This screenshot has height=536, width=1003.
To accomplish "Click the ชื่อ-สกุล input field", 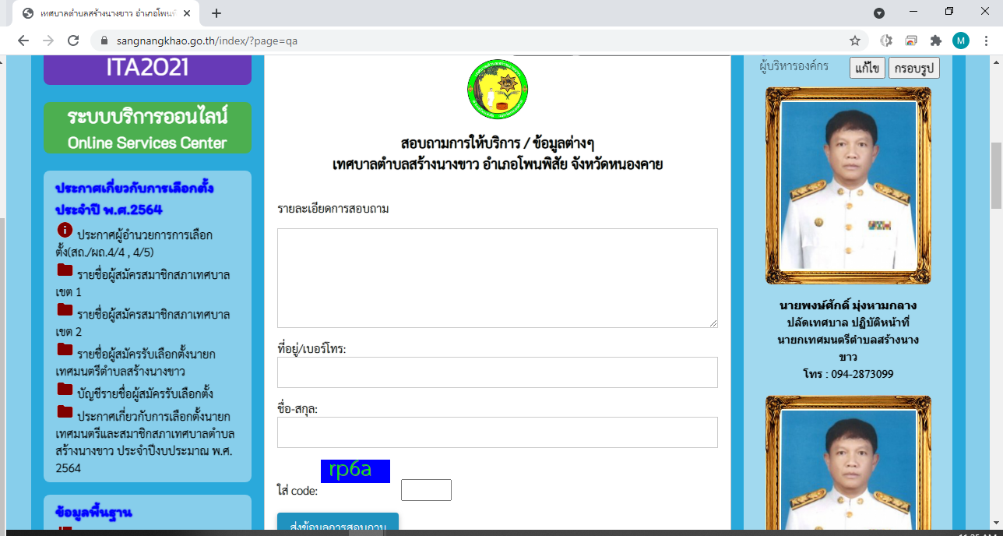I will [x=498, y=432].
